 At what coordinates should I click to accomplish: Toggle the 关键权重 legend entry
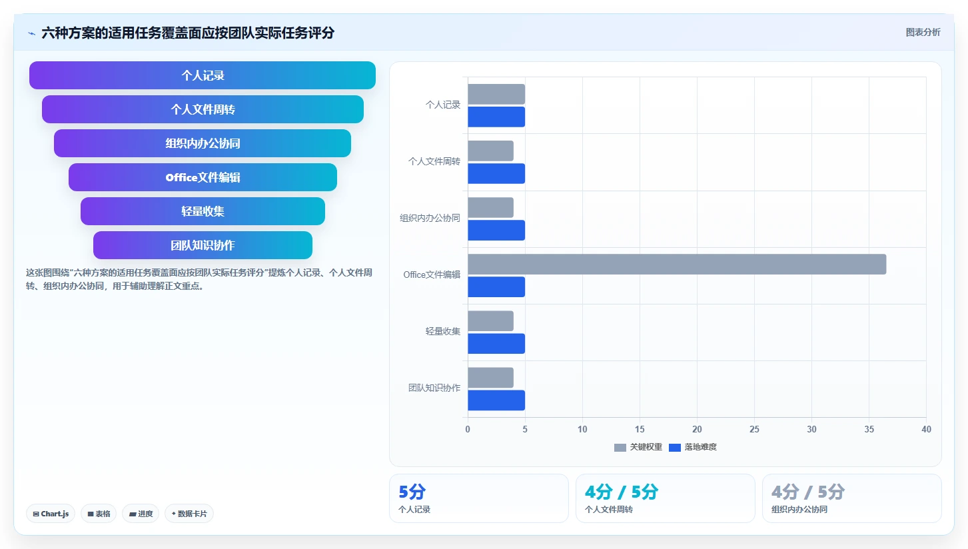point(638,447)
